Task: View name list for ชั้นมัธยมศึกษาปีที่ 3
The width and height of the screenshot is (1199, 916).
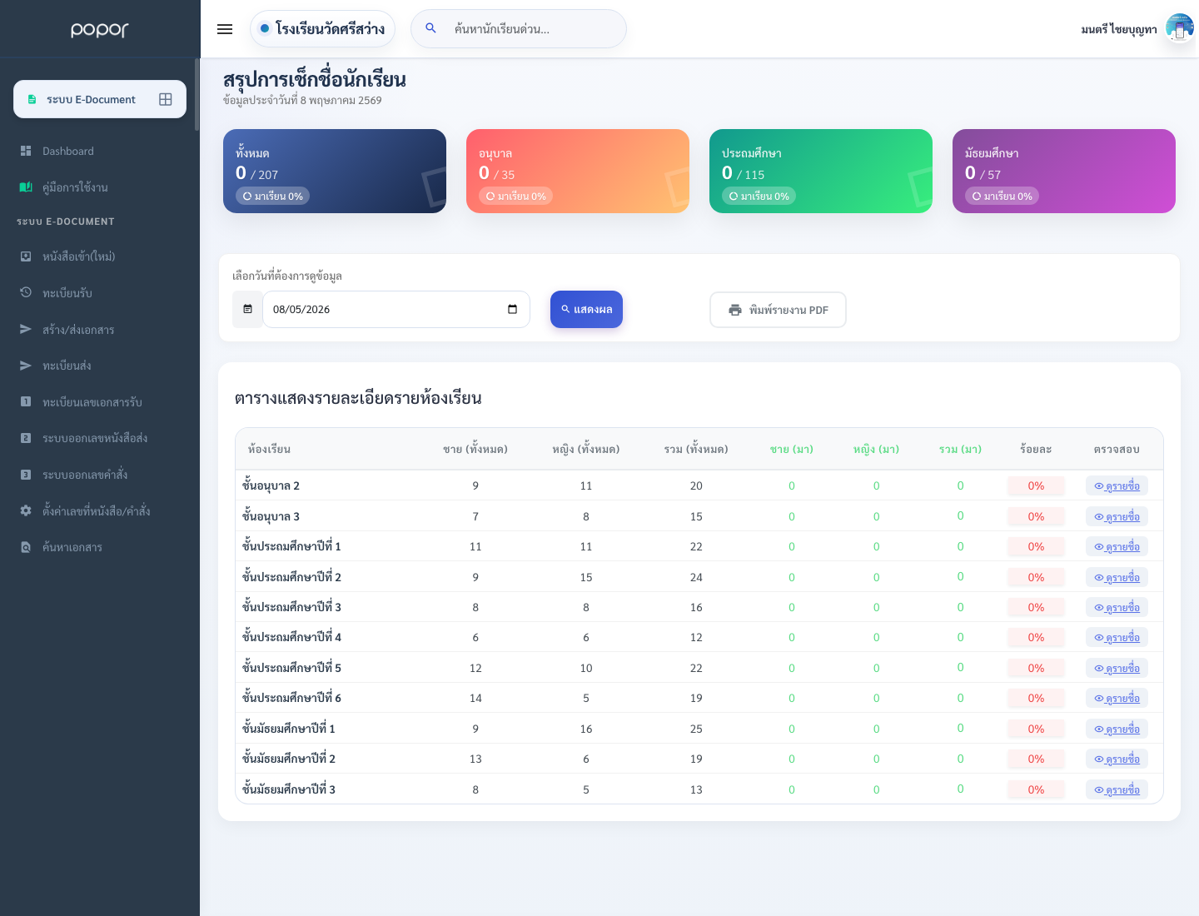Action: [x=1117, y=789]
